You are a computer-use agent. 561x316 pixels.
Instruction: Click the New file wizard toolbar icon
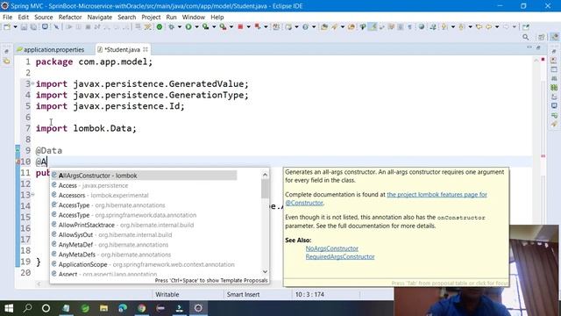(7, 27)
